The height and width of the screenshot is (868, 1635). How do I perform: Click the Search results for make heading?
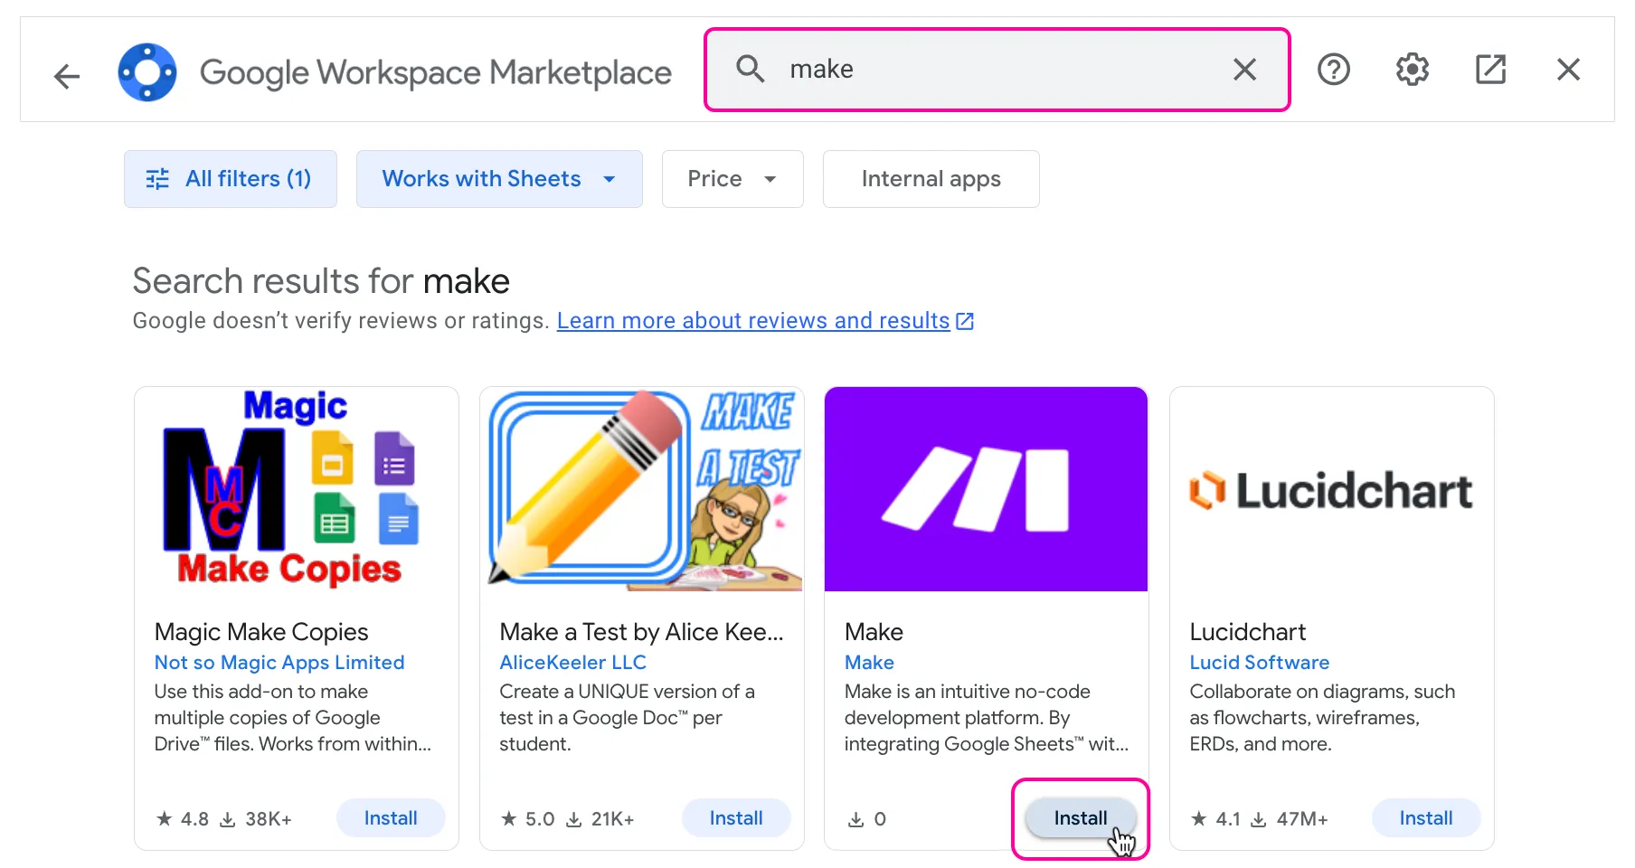[321, 281]
